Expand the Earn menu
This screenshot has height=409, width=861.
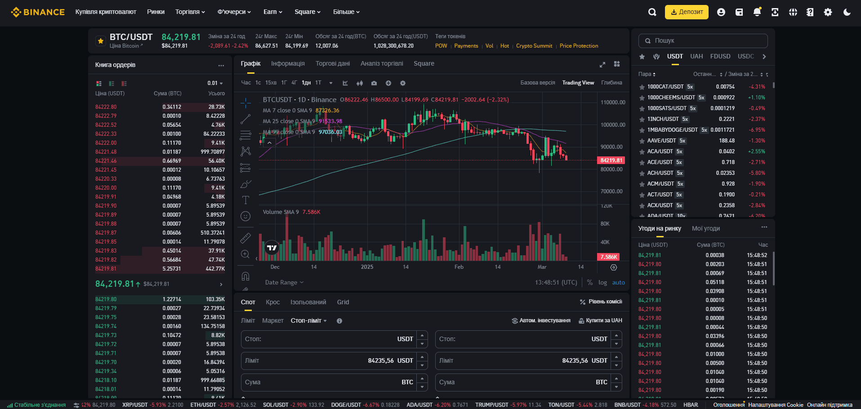[273, 12]
